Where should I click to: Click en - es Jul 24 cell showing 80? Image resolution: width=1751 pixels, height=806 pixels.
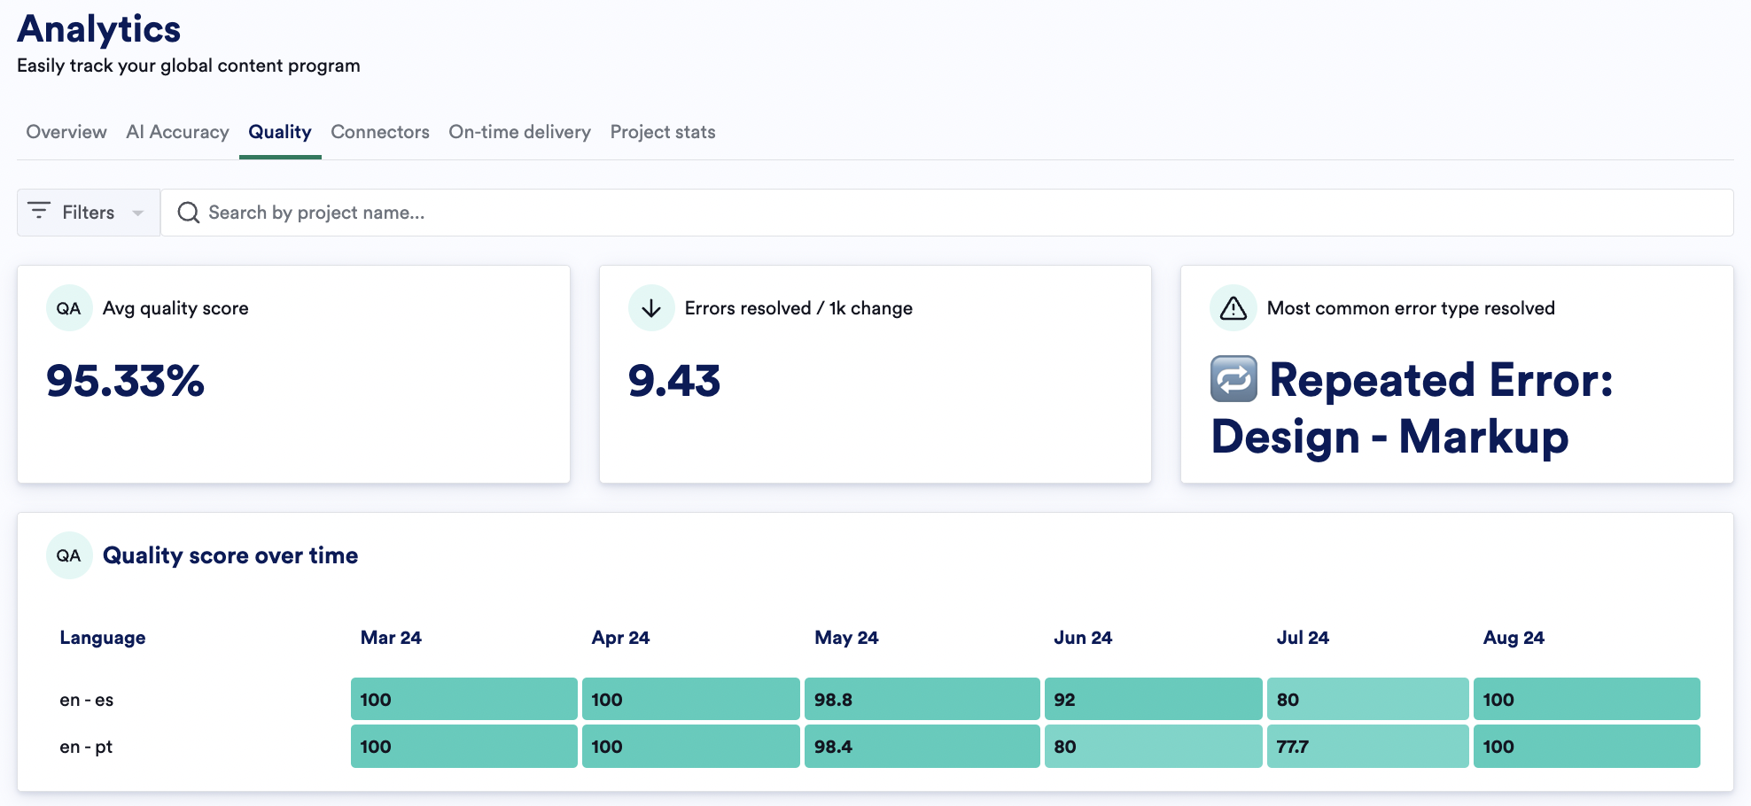point(1368,699)
